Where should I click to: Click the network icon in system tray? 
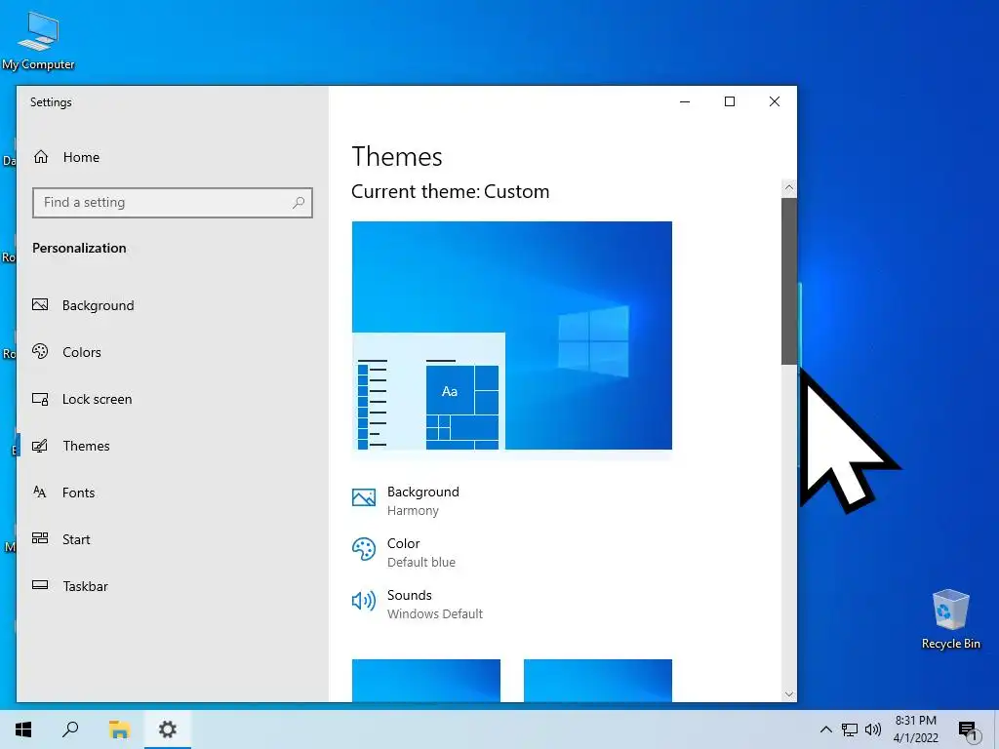click(x=850, y=729)
